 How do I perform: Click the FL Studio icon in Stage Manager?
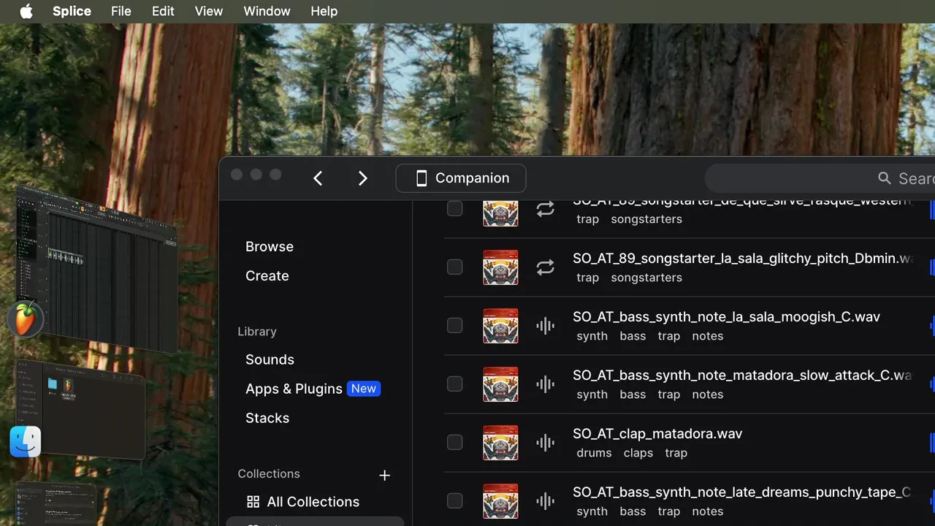[26, 319]
